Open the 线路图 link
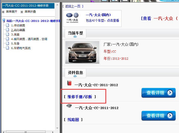The width and height of the screenshot is (179, 133). coord(73,120)
